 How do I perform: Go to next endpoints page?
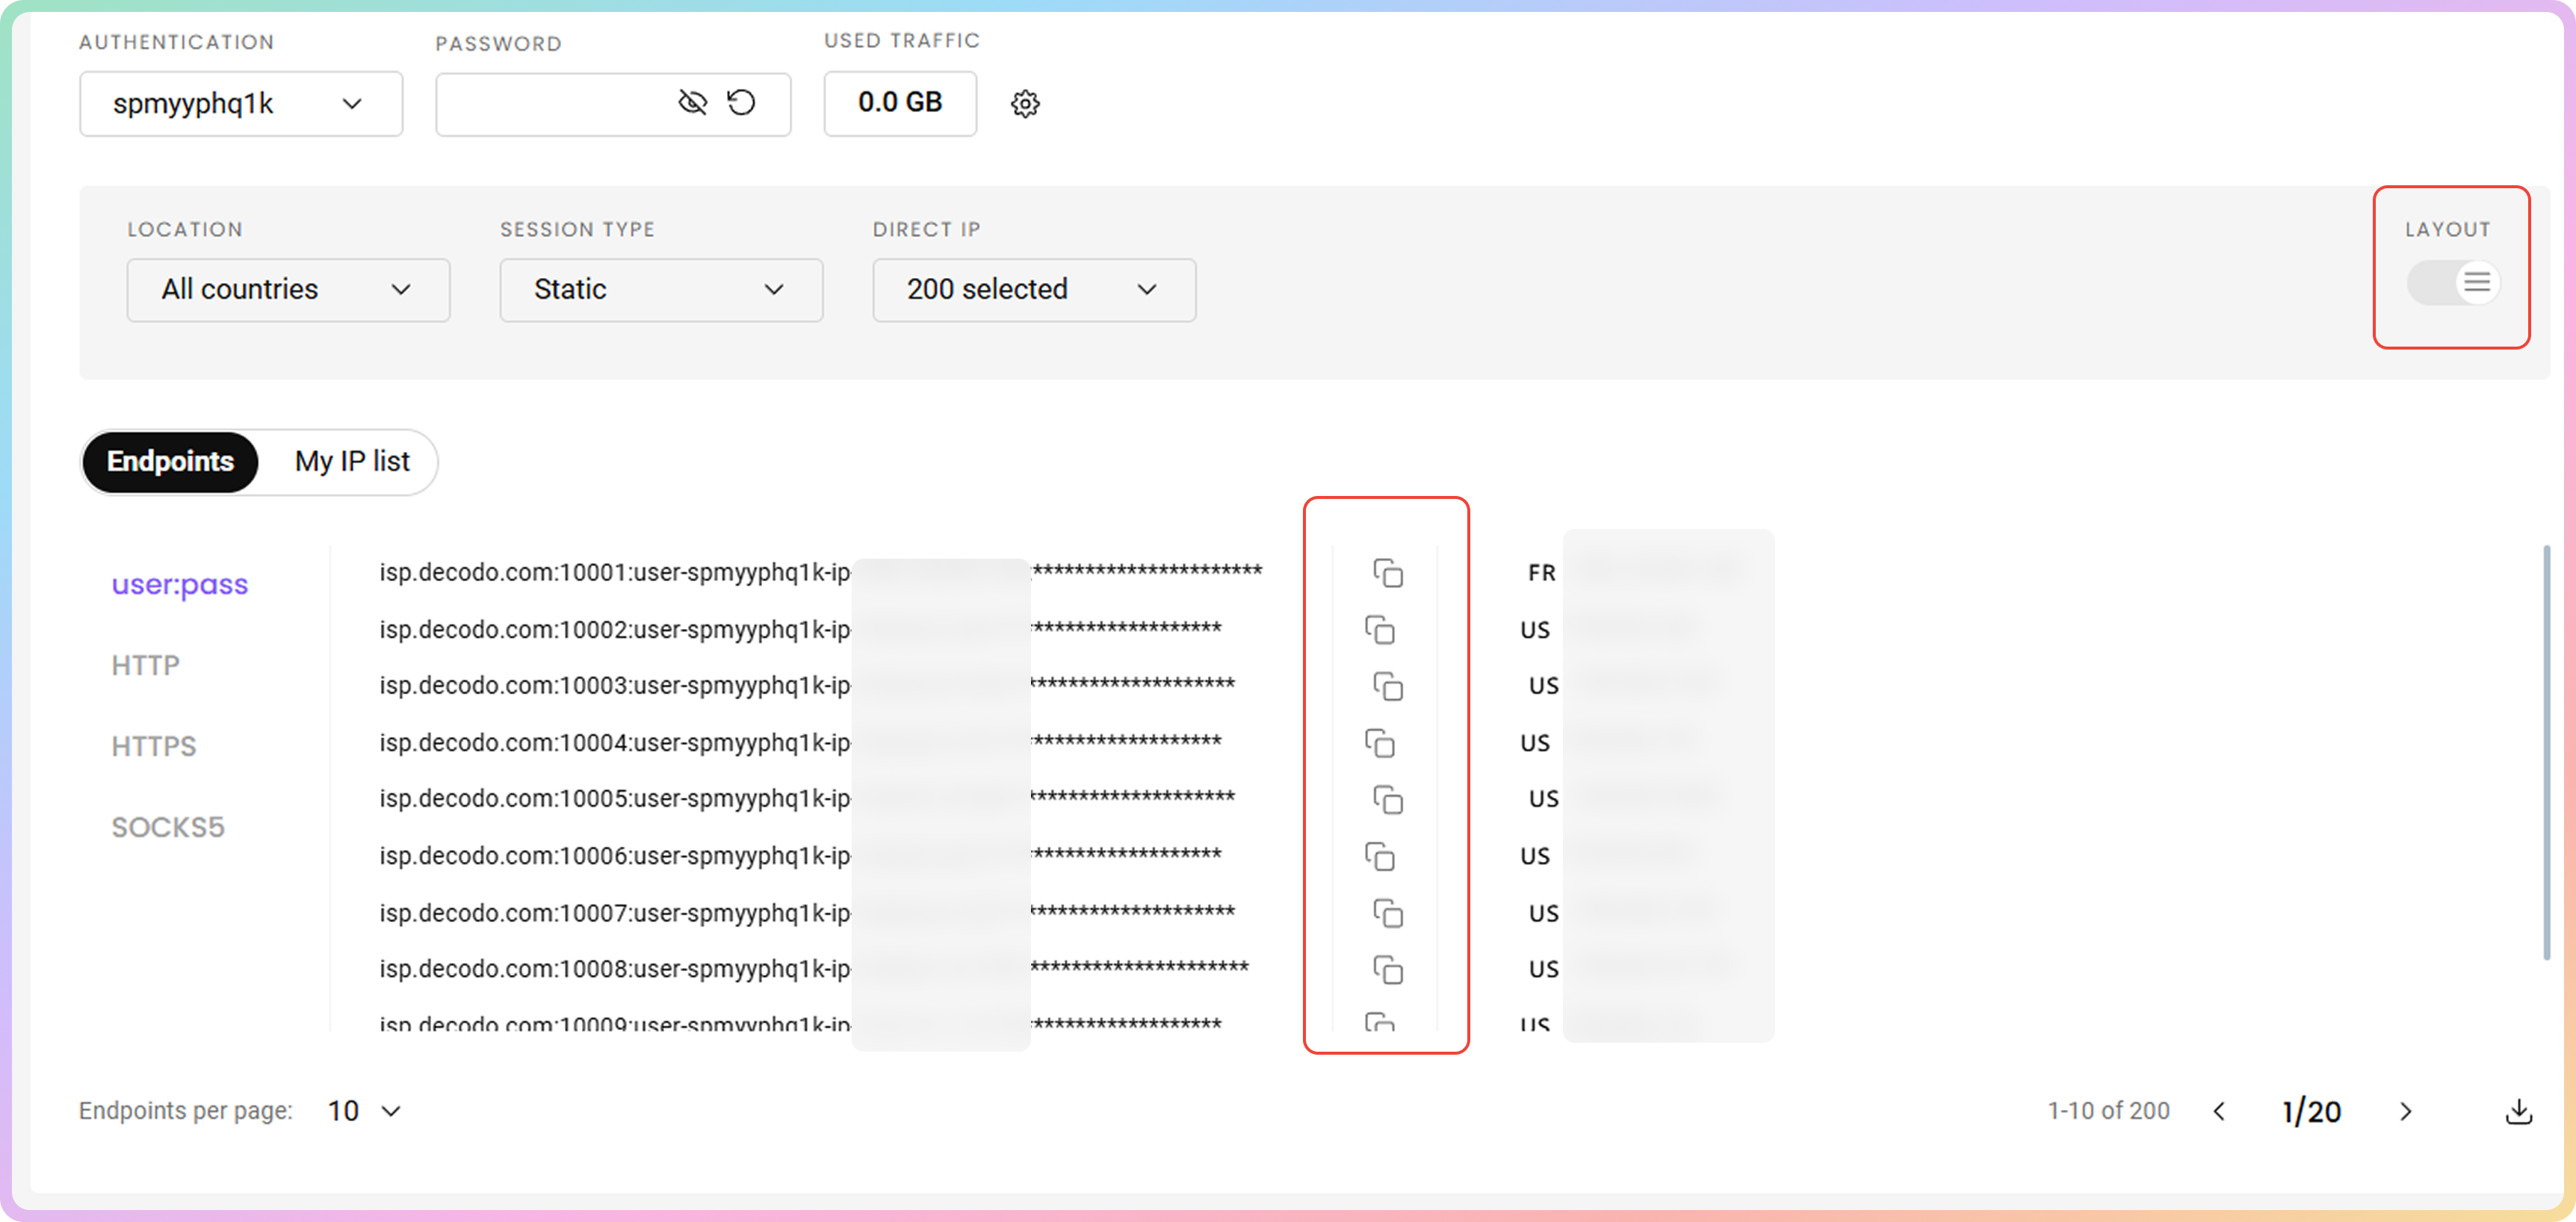pyautogui.click(x=2405, y=1111)
